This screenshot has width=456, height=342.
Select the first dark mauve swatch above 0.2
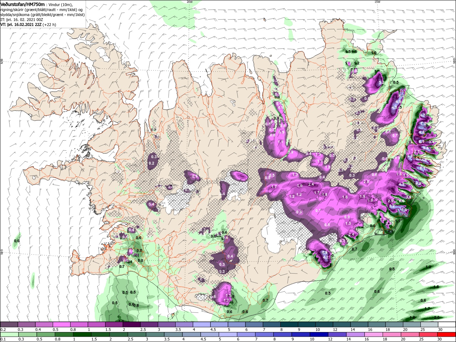9,325
